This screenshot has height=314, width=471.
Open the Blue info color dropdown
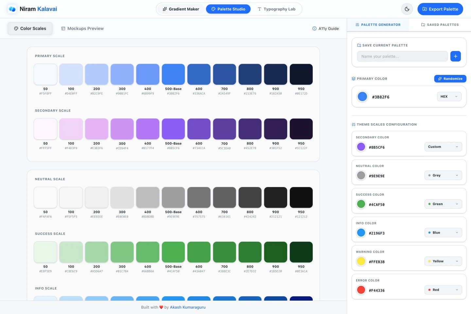point(443,233)
